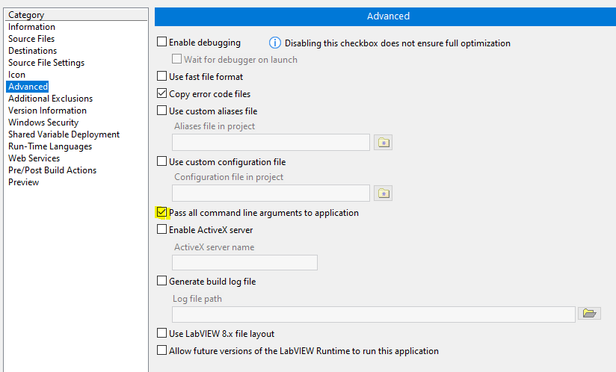Select Source Files category
616x372 pixels.
[31, 39]
